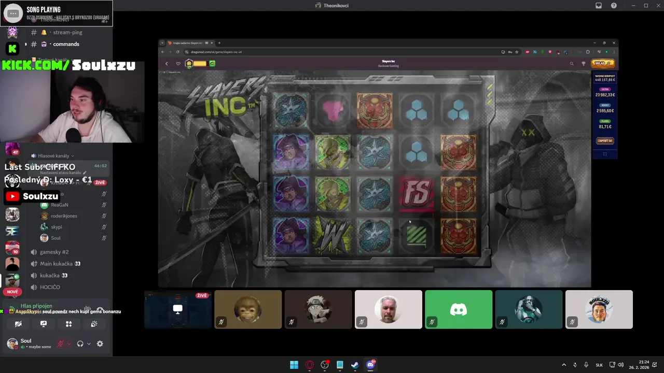
Task: Open server with the 47 badge
Action: (12, 149)
